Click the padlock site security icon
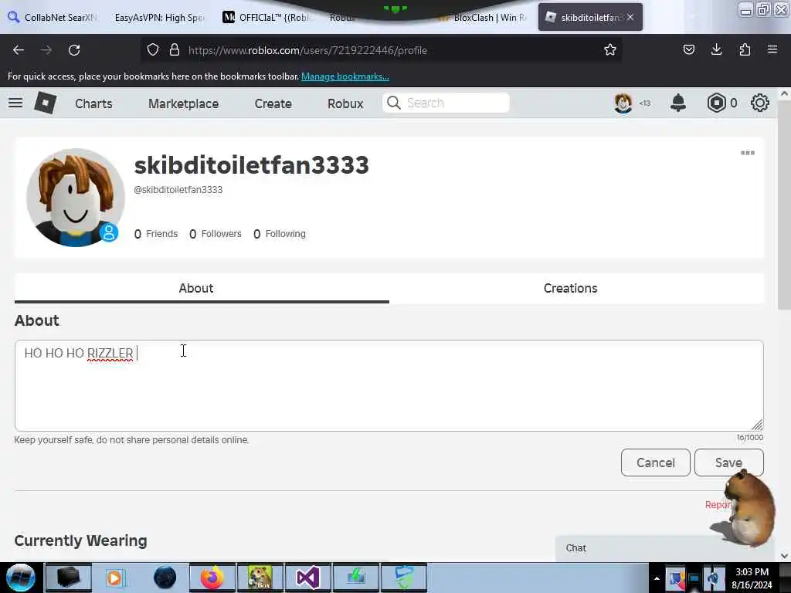The image size is (791, 593). click(x=175, y=50)
